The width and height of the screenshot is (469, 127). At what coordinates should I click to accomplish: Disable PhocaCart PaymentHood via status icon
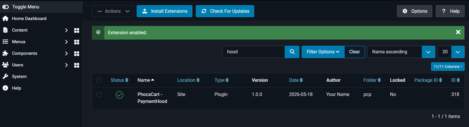120,95
